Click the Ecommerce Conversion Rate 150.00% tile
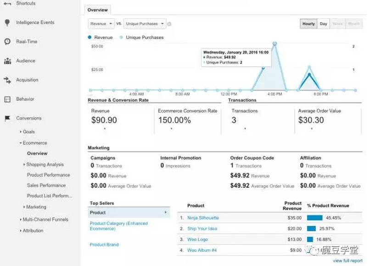The image size is (370, 266). pyautogui.click(x=188, y=120)
